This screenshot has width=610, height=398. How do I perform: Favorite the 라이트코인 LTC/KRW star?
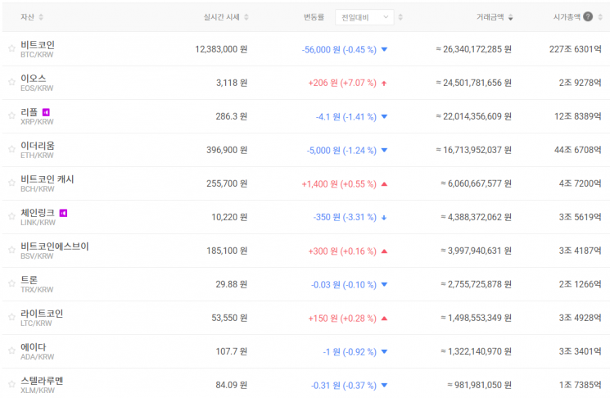11,317
